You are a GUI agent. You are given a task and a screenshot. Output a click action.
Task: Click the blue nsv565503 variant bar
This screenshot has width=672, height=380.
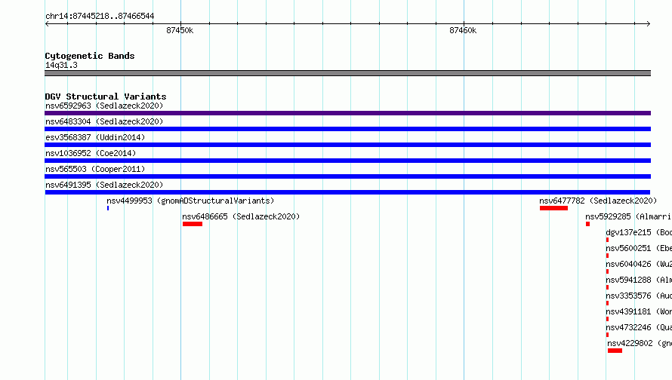coord(347,176)
